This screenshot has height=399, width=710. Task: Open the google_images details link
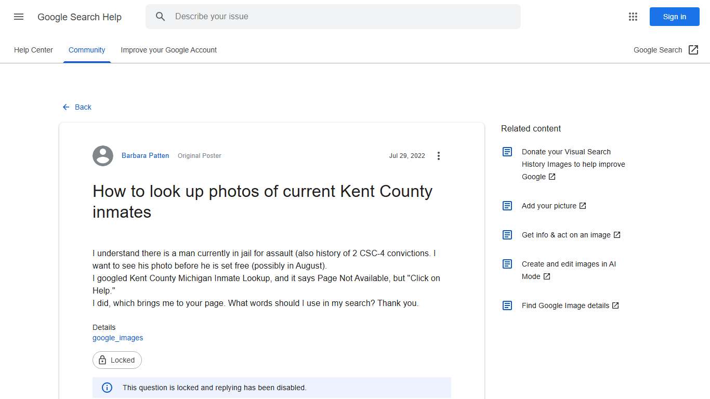(117, 338)
